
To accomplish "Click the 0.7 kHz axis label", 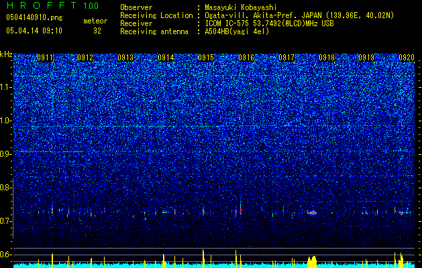I will tap(5, 221).
